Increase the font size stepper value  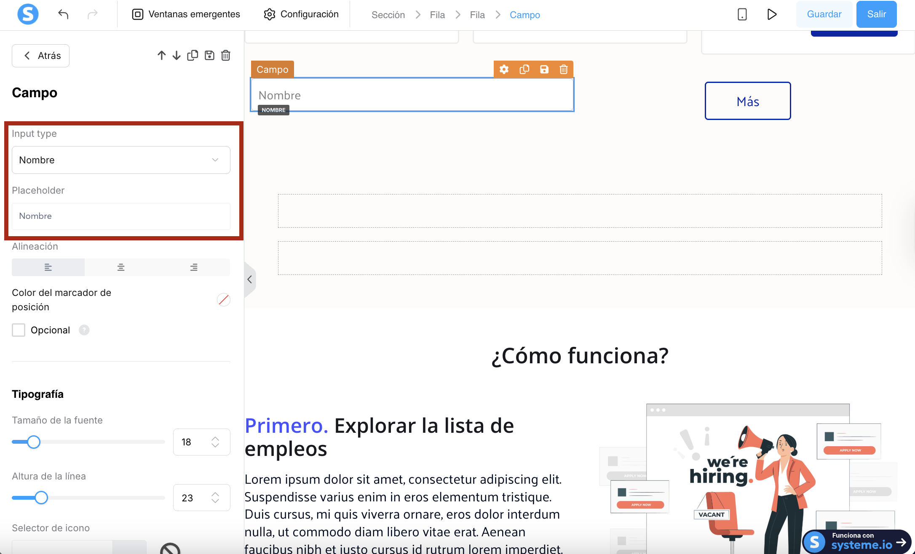(215, 438)
